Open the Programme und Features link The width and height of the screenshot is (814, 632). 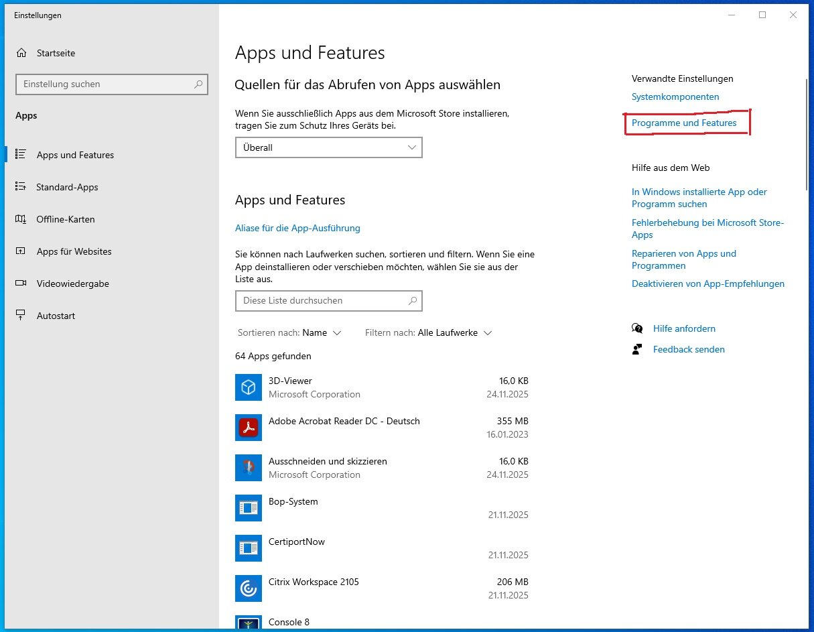683,123
